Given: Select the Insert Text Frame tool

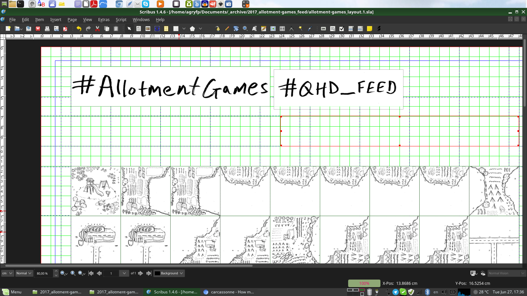Looking at the screenshot, I should point(139,29).
